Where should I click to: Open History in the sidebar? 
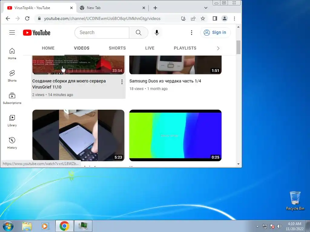(12, 143)
